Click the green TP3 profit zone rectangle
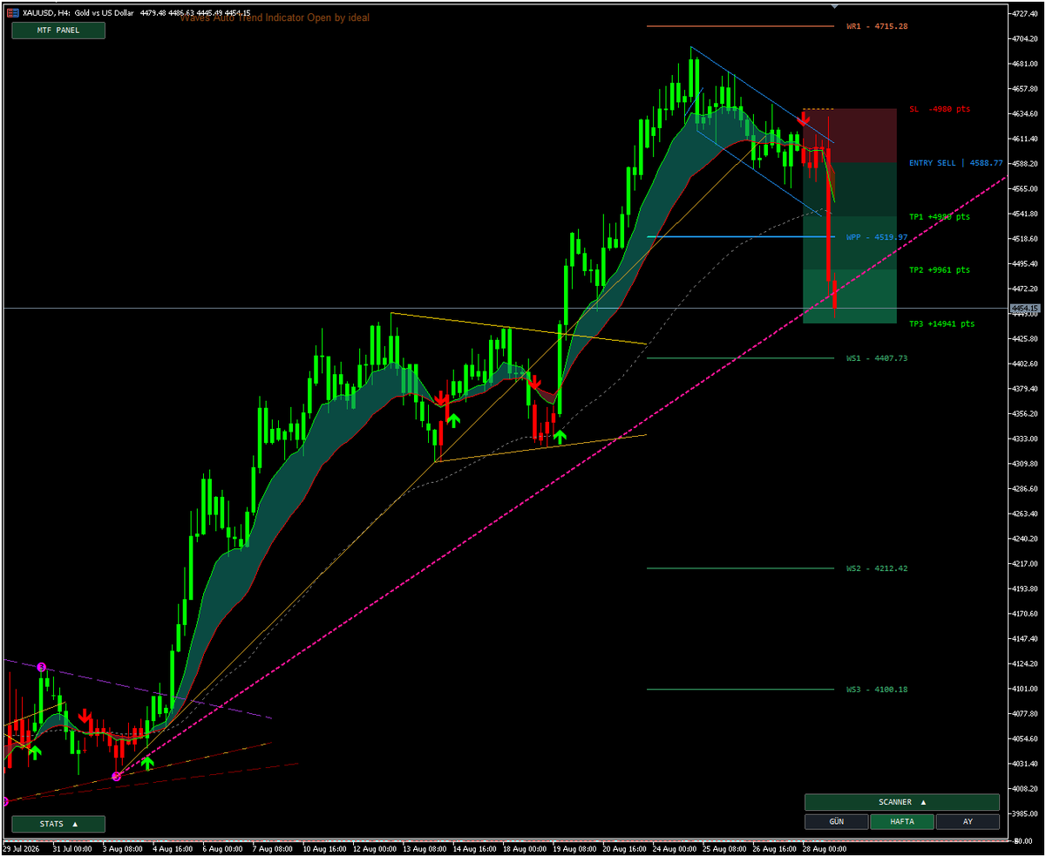This screenshot has height=857, width=1046. coord(850,296)
